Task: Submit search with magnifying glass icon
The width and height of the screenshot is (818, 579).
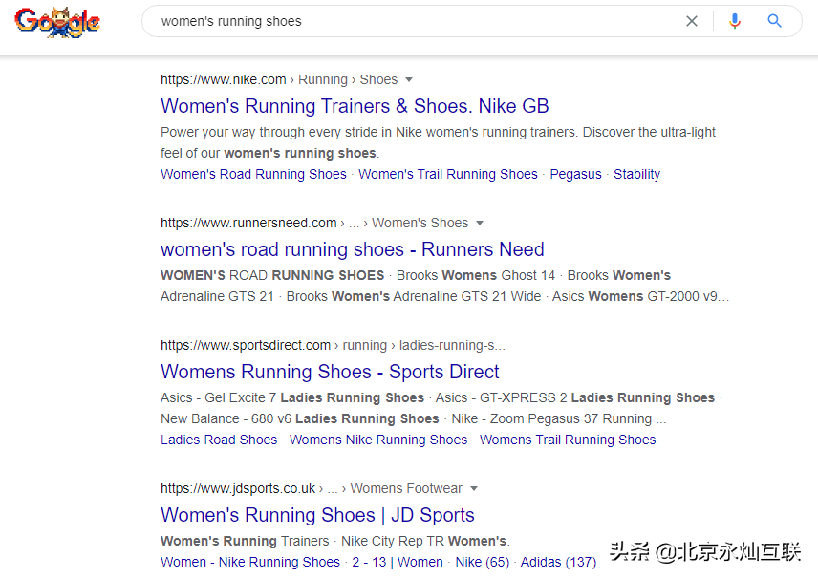Action: 775,21
